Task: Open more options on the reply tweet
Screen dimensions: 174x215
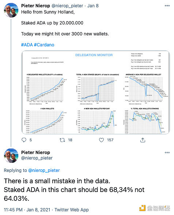Action: pyautogui.click(x=167, y=153)
